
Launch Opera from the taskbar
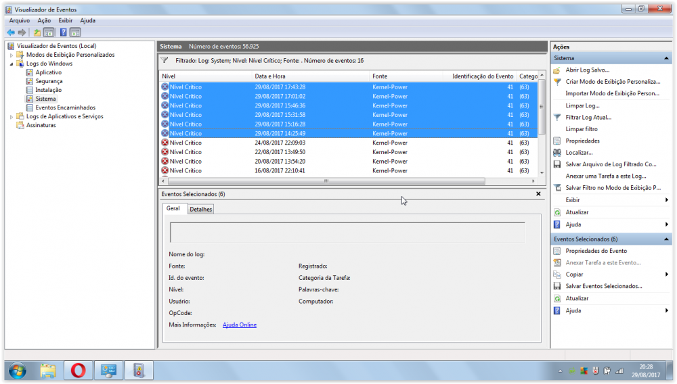click(x=78, y=370)
